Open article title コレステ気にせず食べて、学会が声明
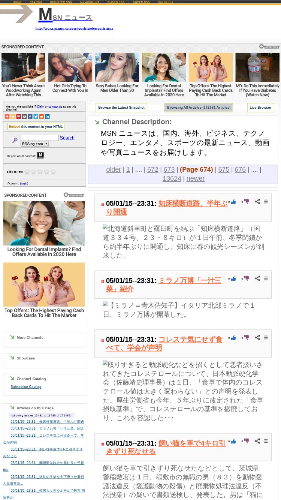 pos(164,344)
